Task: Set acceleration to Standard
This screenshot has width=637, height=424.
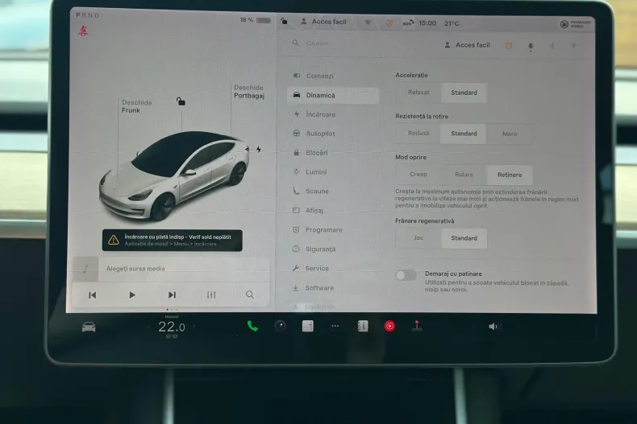Action: click(464, 93)
